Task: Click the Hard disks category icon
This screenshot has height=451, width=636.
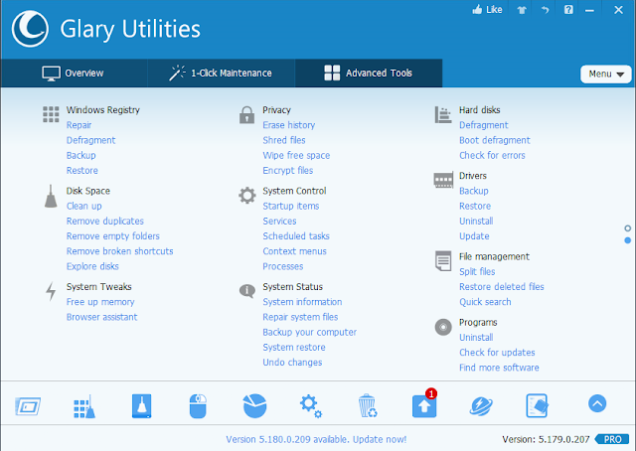Action: tap(443, 115)
